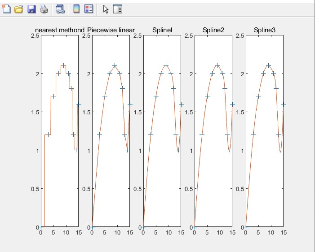Image resolution: width=315 pixels, height=252 pixels.
Task: Click inside the Spline3 plot axes
Action: click(265, 131)
